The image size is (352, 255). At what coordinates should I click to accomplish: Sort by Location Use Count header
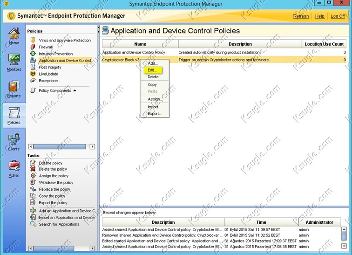pyautogui.click(x=324, y=44)
